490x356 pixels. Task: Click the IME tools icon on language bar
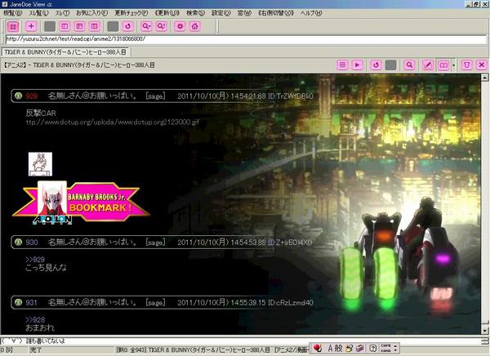click(359, 348)
